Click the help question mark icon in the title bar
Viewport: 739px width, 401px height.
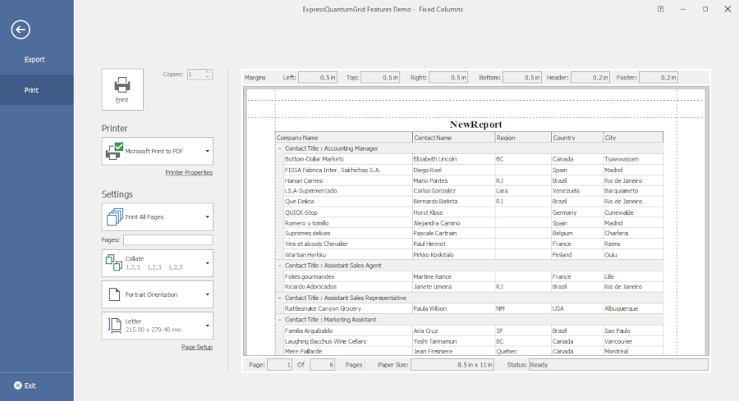point(661,9)
